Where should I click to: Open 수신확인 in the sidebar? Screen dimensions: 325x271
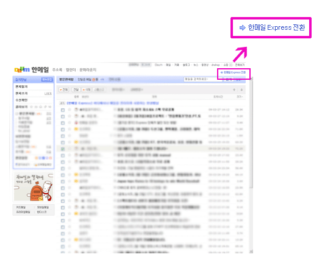(x=21, y=100)
